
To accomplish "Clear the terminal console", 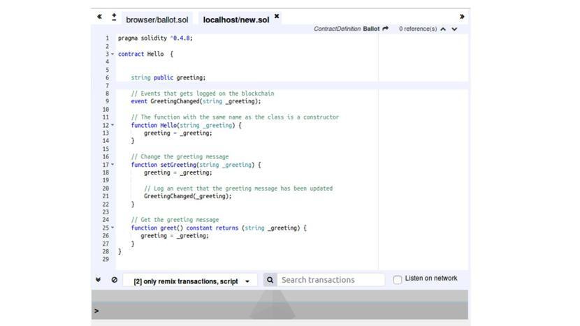I will pyautogui.click(x=114, y=279).
